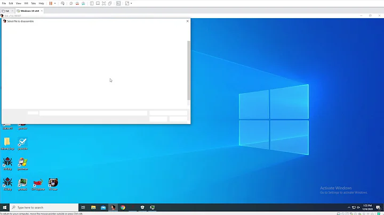384x215 pixels.
Task: Click the IDA icon on the taskbar
Action: [x=113, y=208]
